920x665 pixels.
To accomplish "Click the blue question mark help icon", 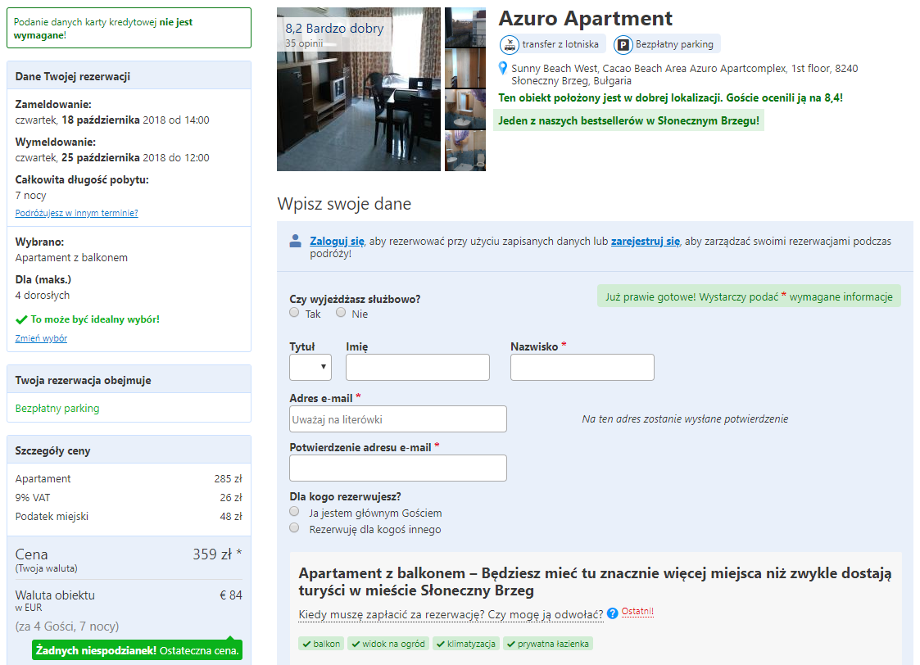I will pyautogui.click(x=613, y=613).
